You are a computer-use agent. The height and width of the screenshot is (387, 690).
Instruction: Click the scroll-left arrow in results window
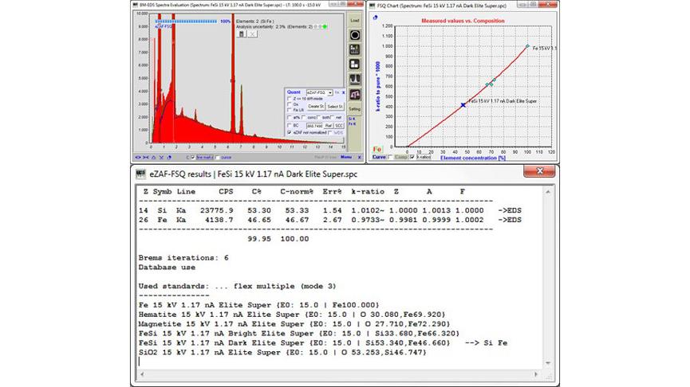142,374
